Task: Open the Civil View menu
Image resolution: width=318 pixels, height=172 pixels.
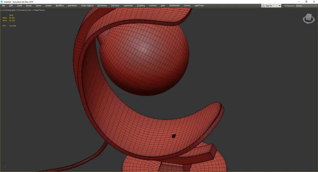Action: 115,6
